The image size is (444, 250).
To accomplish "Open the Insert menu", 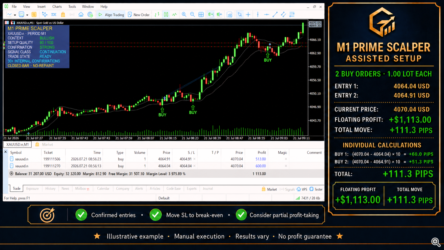I will click(41, 7).
